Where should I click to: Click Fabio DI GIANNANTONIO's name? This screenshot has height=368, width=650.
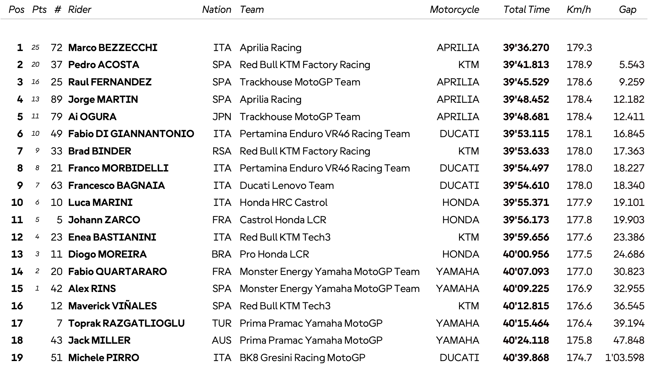tap(131, 134)
